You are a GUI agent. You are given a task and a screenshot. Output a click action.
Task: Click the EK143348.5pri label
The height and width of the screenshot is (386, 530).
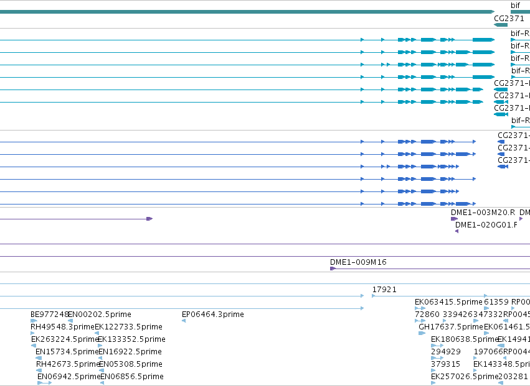pyautogui.click(x=501, y=364)
